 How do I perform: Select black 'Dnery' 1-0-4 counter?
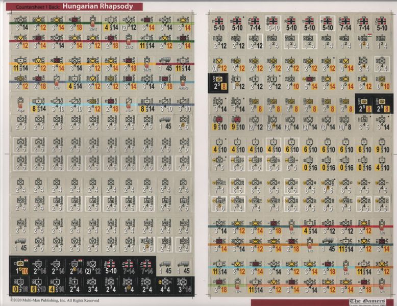(129, 285)
